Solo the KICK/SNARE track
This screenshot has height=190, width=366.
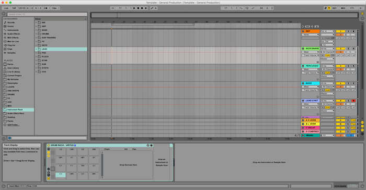[348, 49]
